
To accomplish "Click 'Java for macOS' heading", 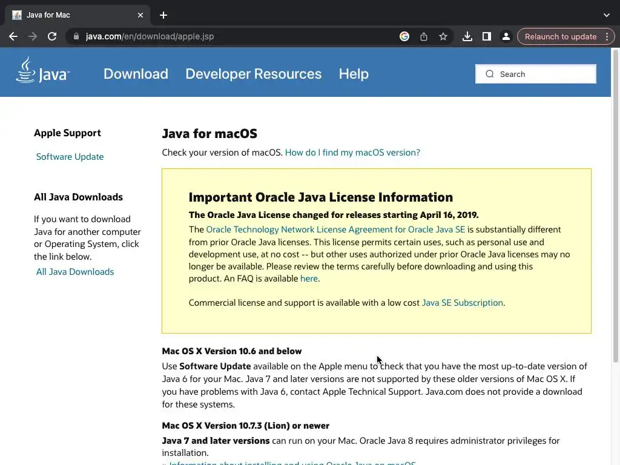I will (209, 134).
